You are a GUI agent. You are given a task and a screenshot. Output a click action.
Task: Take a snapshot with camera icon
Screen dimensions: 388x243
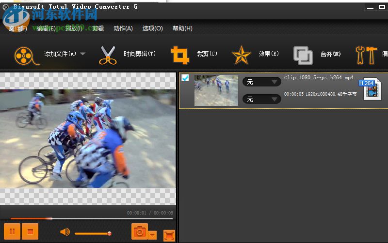[140, 231]
